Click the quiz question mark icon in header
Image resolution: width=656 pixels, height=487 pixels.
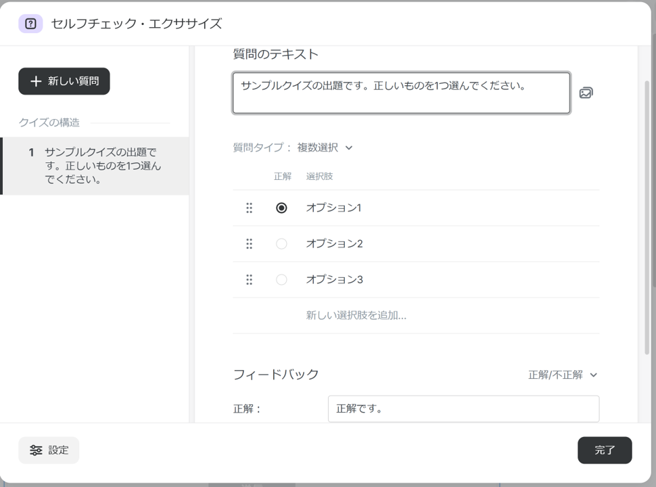(30, 24)
